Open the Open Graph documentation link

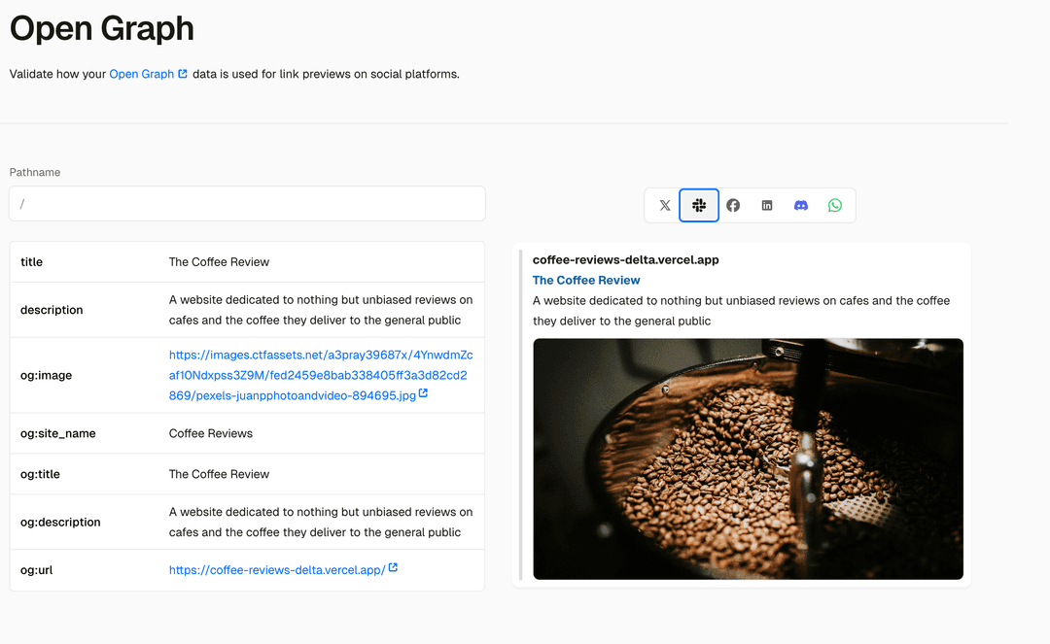(141, 74)
